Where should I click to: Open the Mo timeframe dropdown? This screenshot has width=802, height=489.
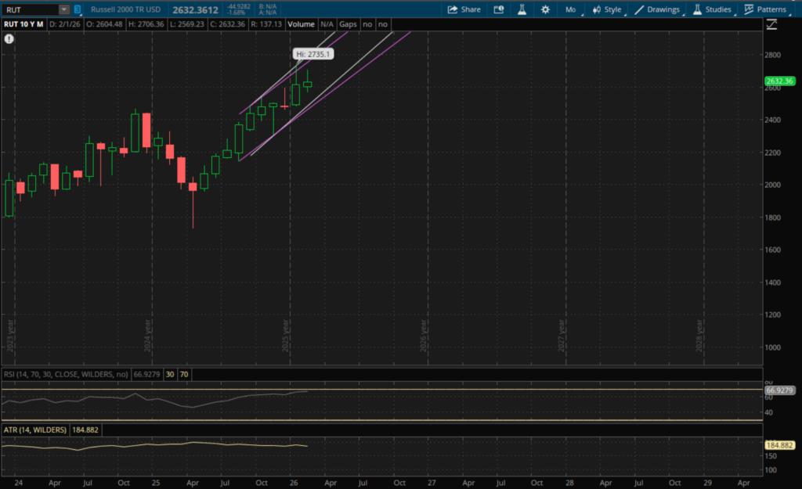point(570,9)
